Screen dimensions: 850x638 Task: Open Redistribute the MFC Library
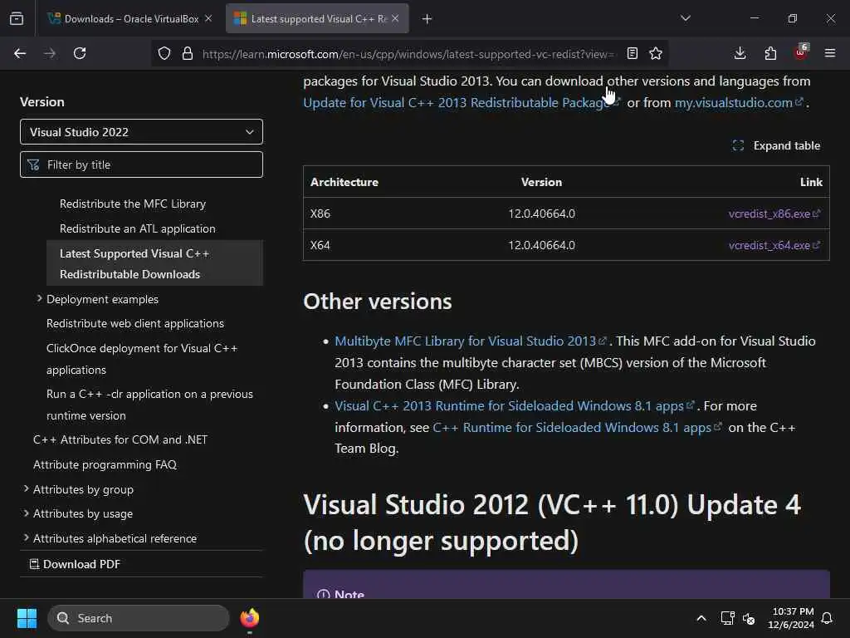click(133, 204)
